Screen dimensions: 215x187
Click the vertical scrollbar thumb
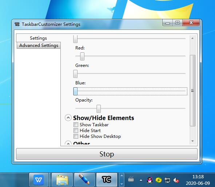(192, 91)
